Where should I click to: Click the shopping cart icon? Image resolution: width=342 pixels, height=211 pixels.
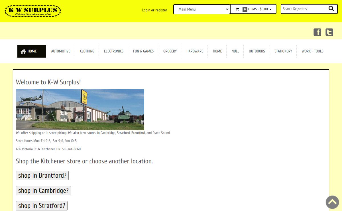coord(237,9)
